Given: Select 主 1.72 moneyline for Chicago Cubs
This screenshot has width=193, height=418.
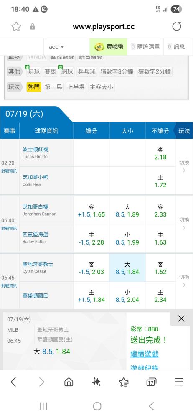Looking at the screenshot, I should coord(160,181).
